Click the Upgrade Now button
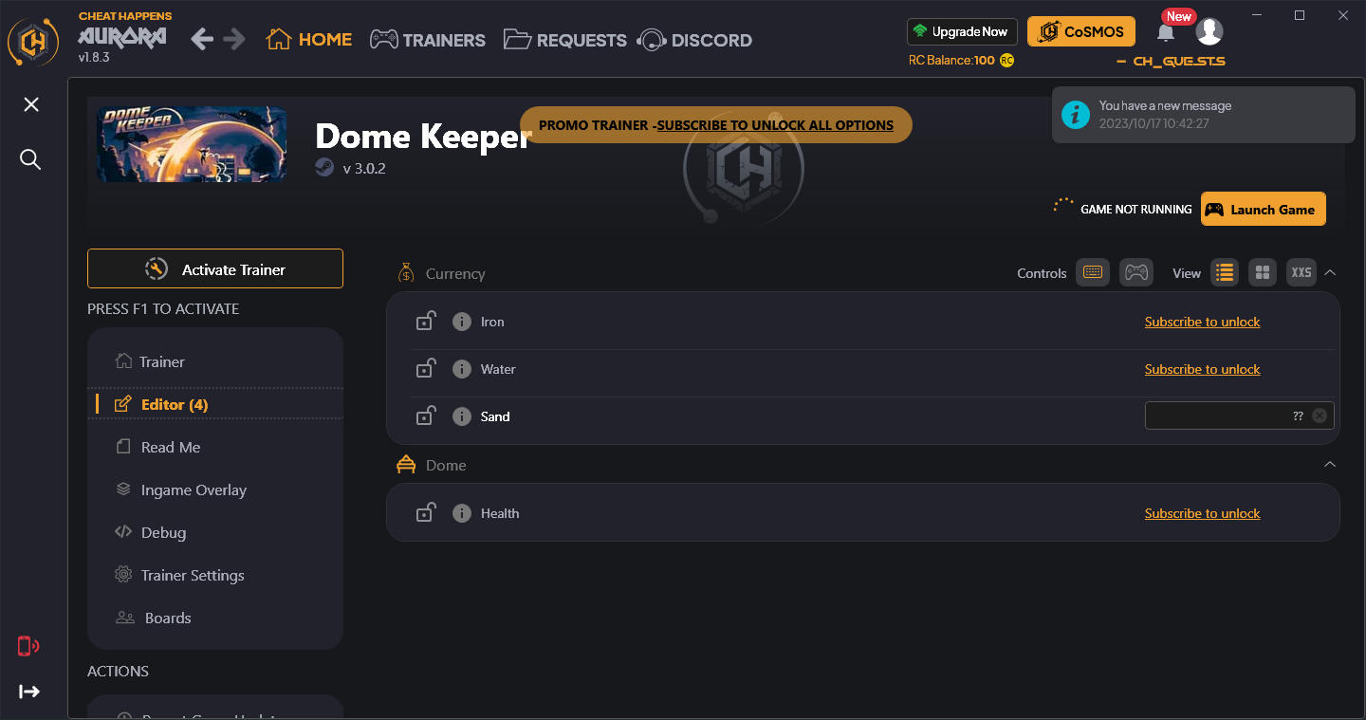 [x=962, y=31]
